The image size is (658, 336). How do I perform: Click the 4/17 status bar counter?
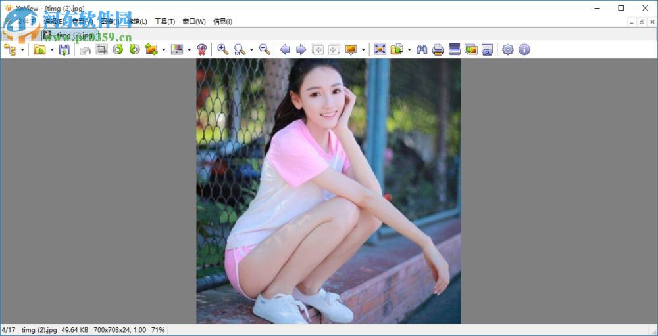pyautogui.click(x=9, y=330)
